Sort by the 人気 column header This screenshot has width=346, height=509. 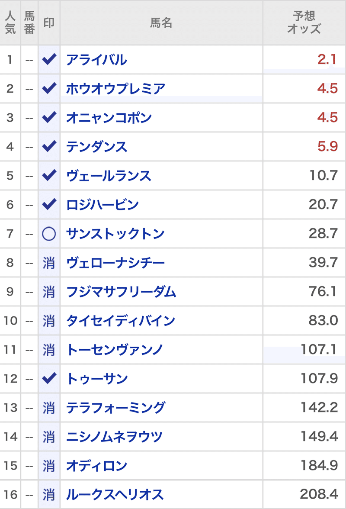[x=10, y=23]
